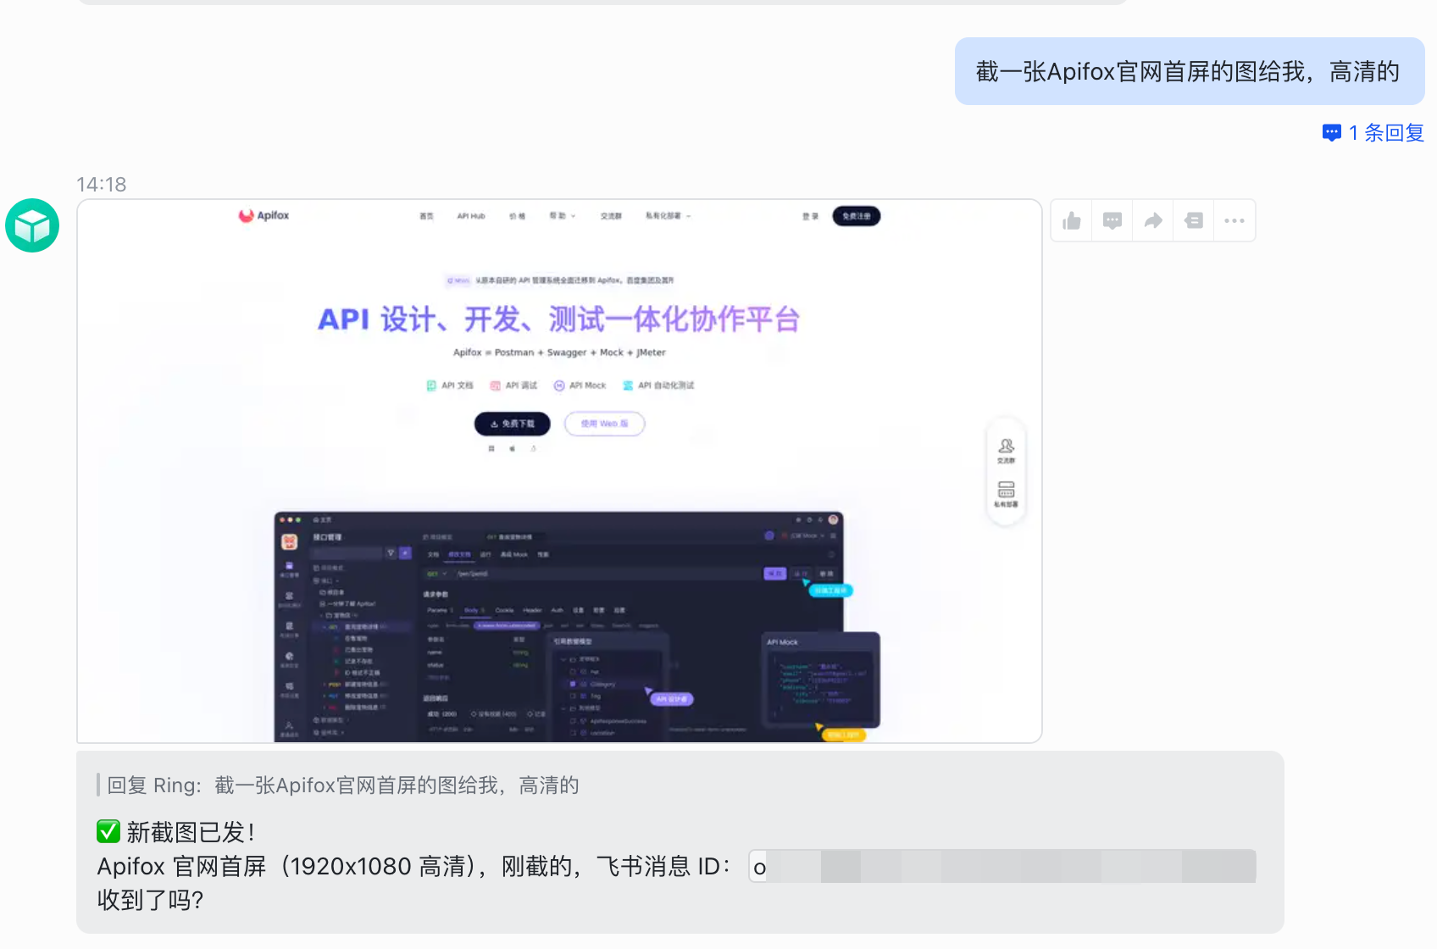Click the green cube bot avatar
The width and height of the screenshot is (1437, 949).
[x=32, y=225]
